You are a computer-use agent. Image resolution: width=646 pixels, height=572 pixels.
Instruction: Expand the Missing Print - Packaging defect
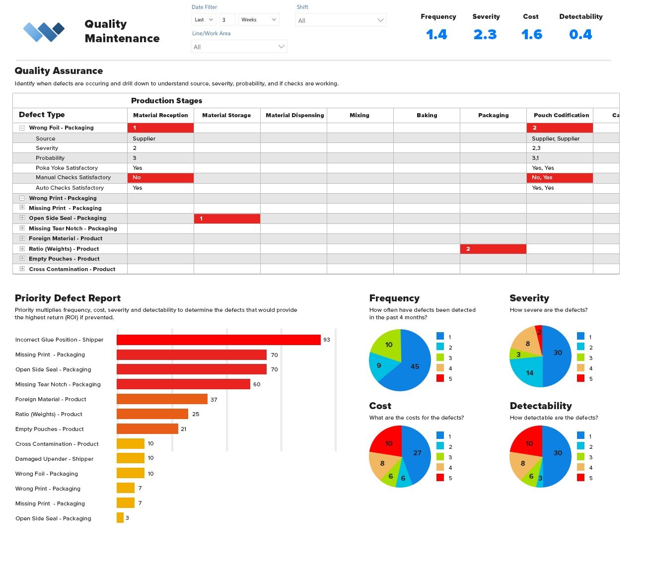(21, 208)
